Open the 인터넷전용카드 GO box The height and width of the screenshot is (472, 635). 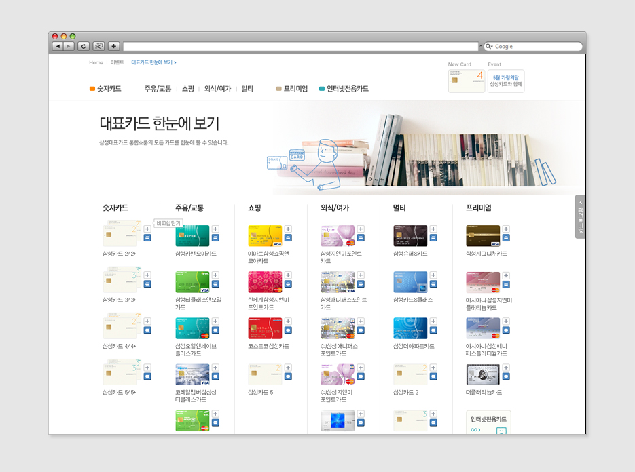[x=488, y=422]
